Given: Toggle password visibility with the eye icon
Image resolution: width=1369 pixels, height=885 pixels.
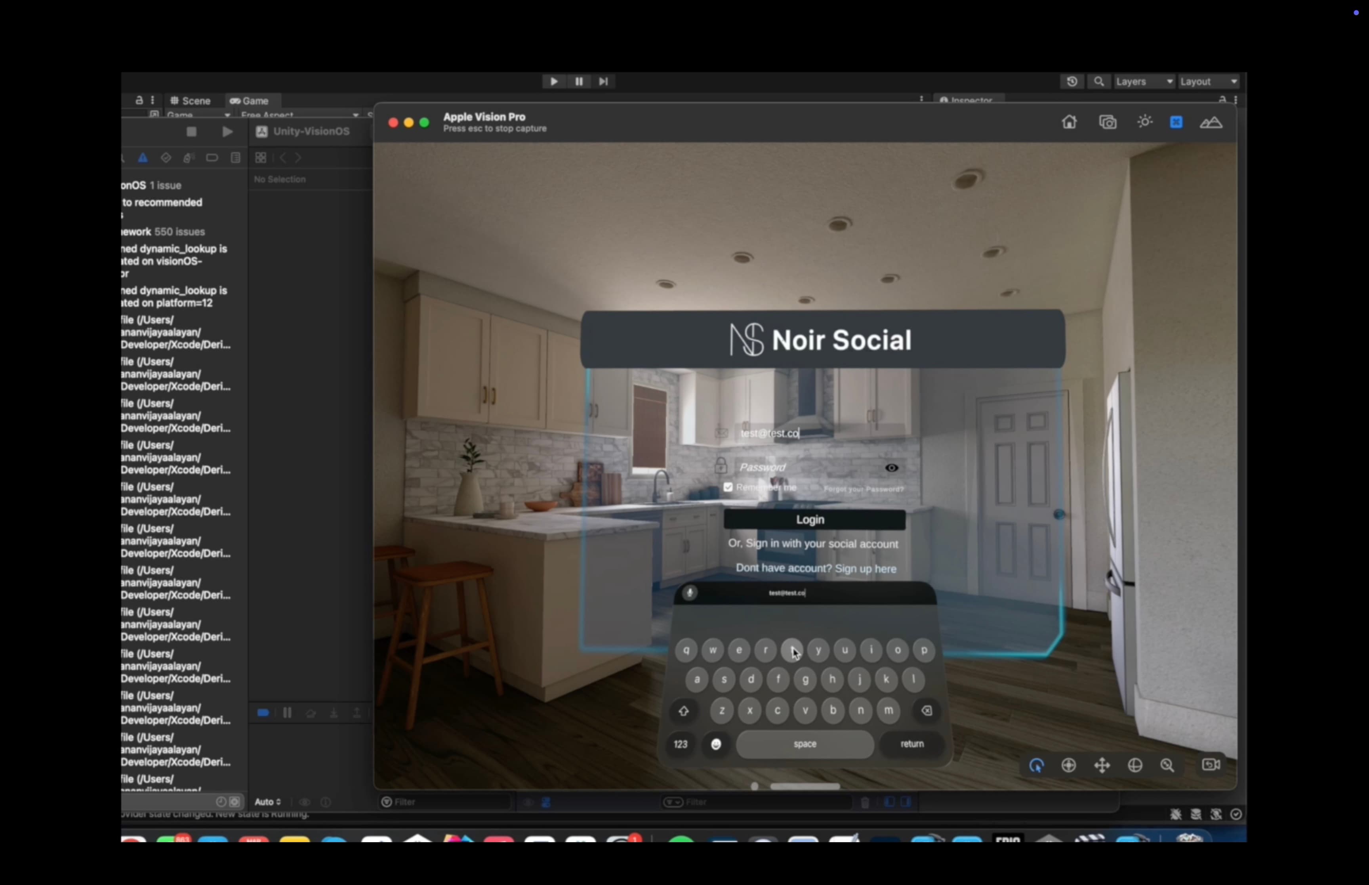Looking at the screenshot, I should tap(891, 468).
